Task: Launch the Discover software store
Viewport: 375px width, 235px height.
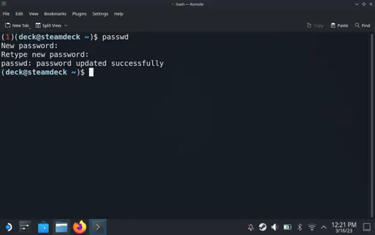Action: (43, 227)
